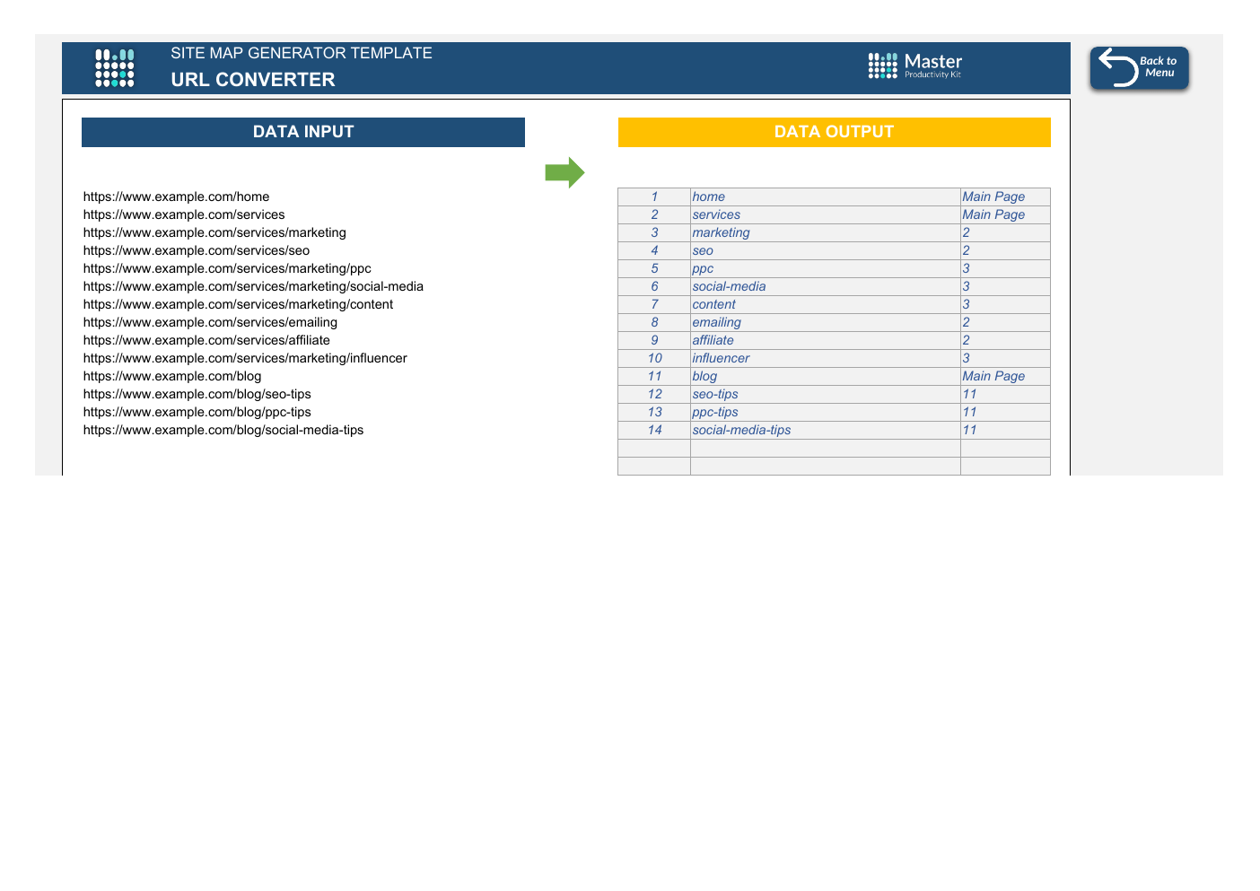Click the green conversion arrow
Viewport: 1260px width, 891px height.
[x=564, y=172]
